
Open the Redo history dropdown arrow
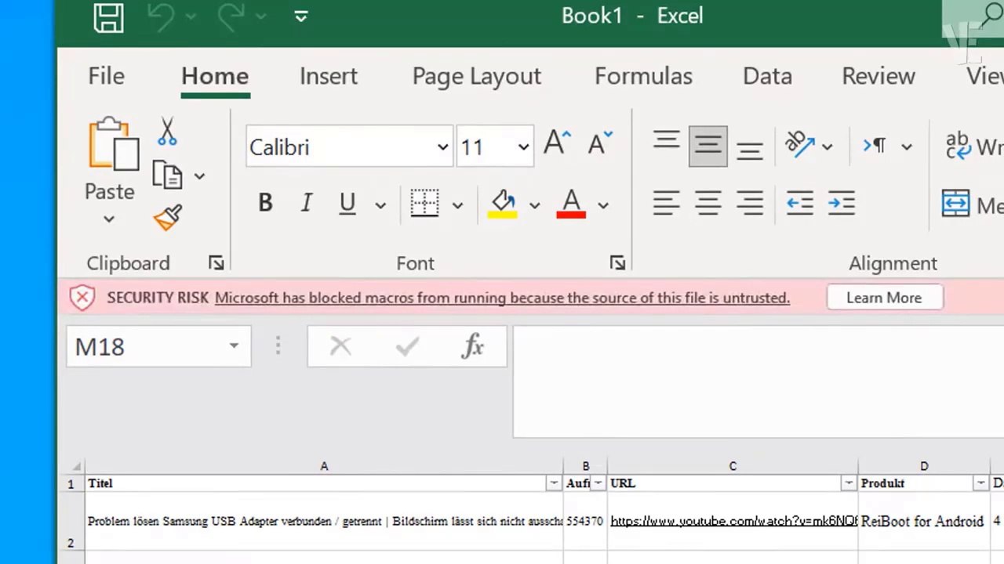point(261,16)
